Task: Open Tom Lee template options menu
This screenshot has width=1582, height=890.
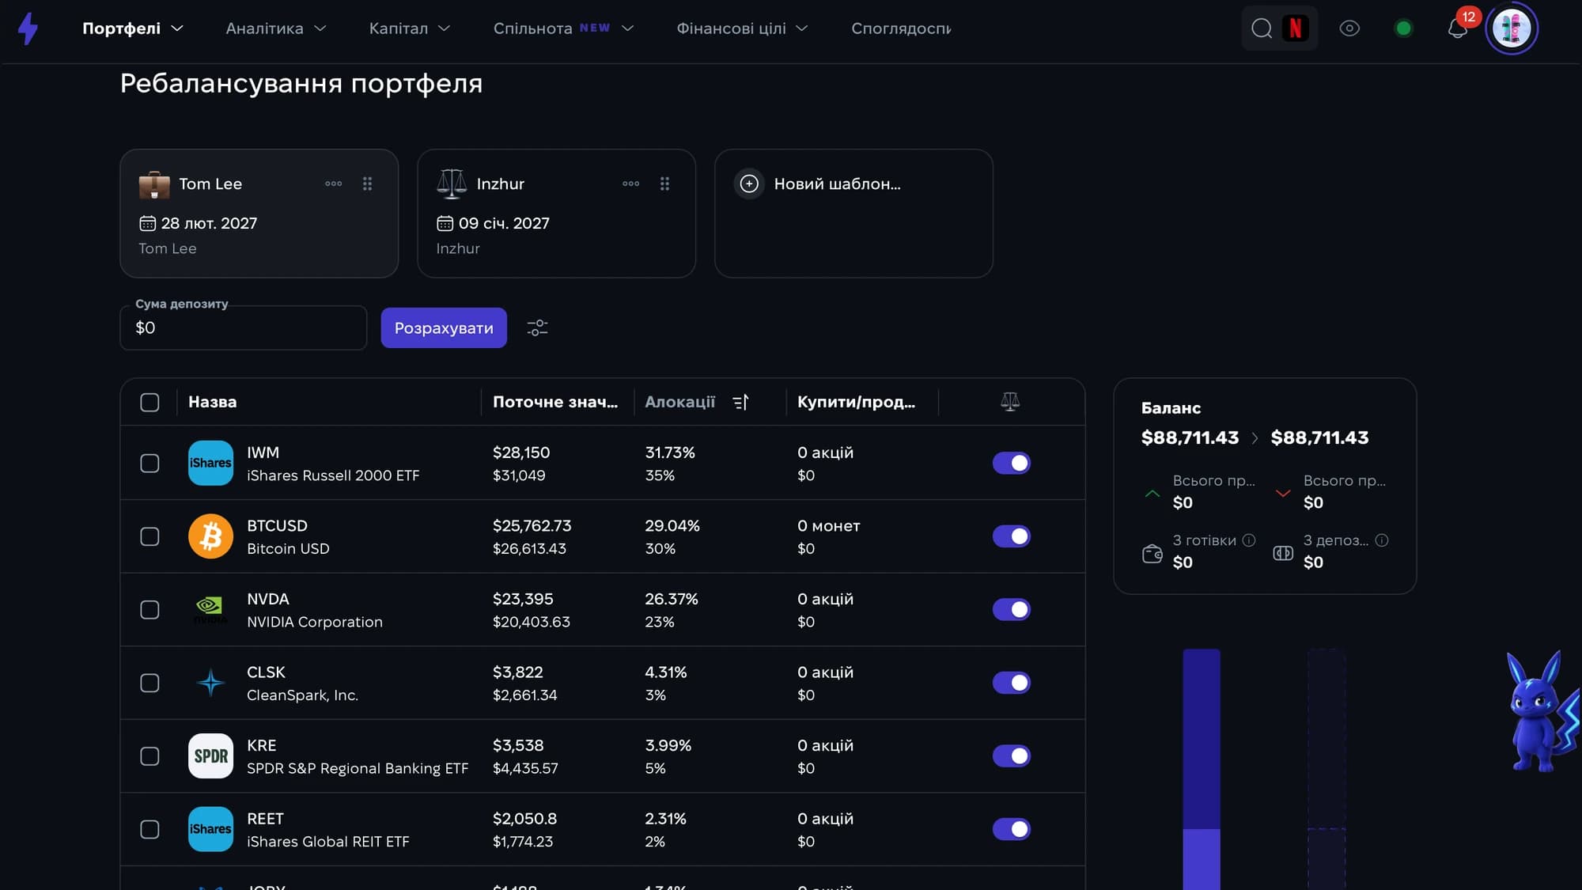Action: (334, 184)
